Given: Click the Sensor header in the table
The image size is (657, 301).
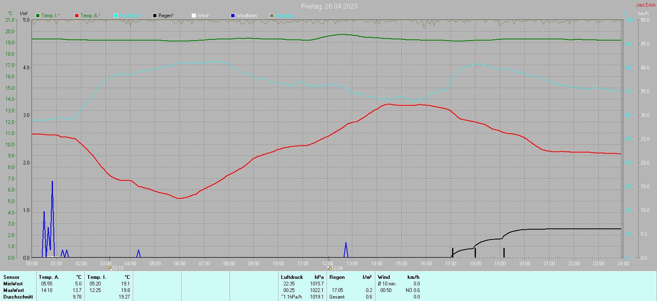Looking at the screenshot, I should pyautogui.click(x=11, y=277).
